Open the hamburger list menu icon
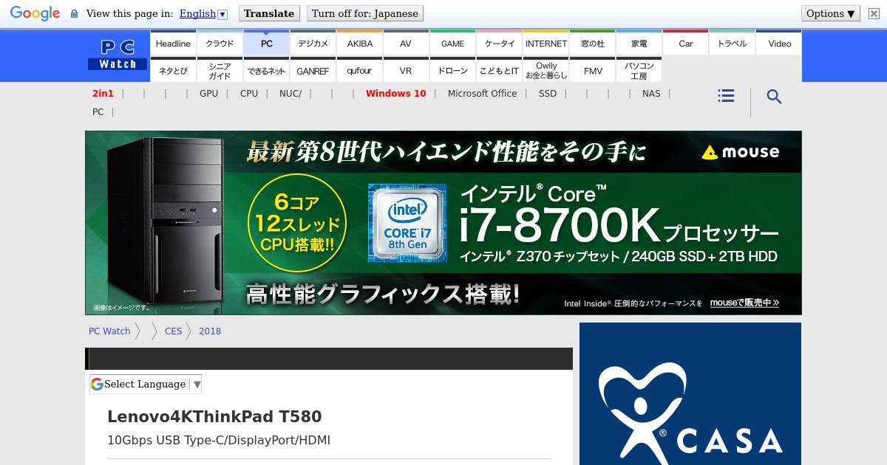 point(726,96)
